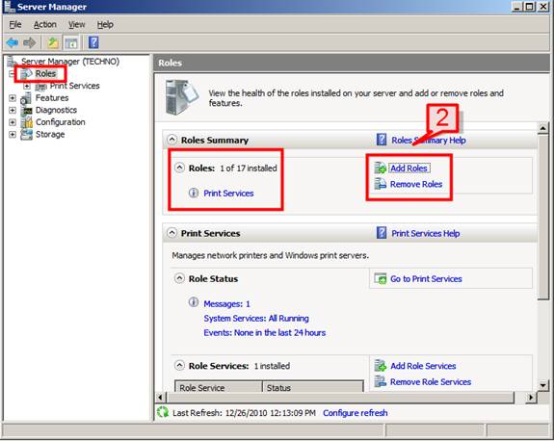Click the Roles Summary Help book icon
554x441 pixels.
click(382, 140)
